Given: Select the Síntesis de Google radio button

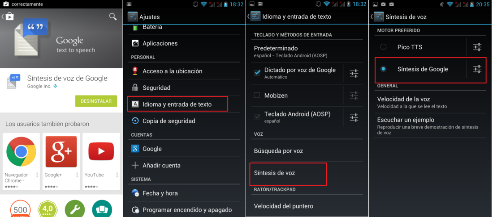Looking at the screenshot, I should tap(383, 69).
